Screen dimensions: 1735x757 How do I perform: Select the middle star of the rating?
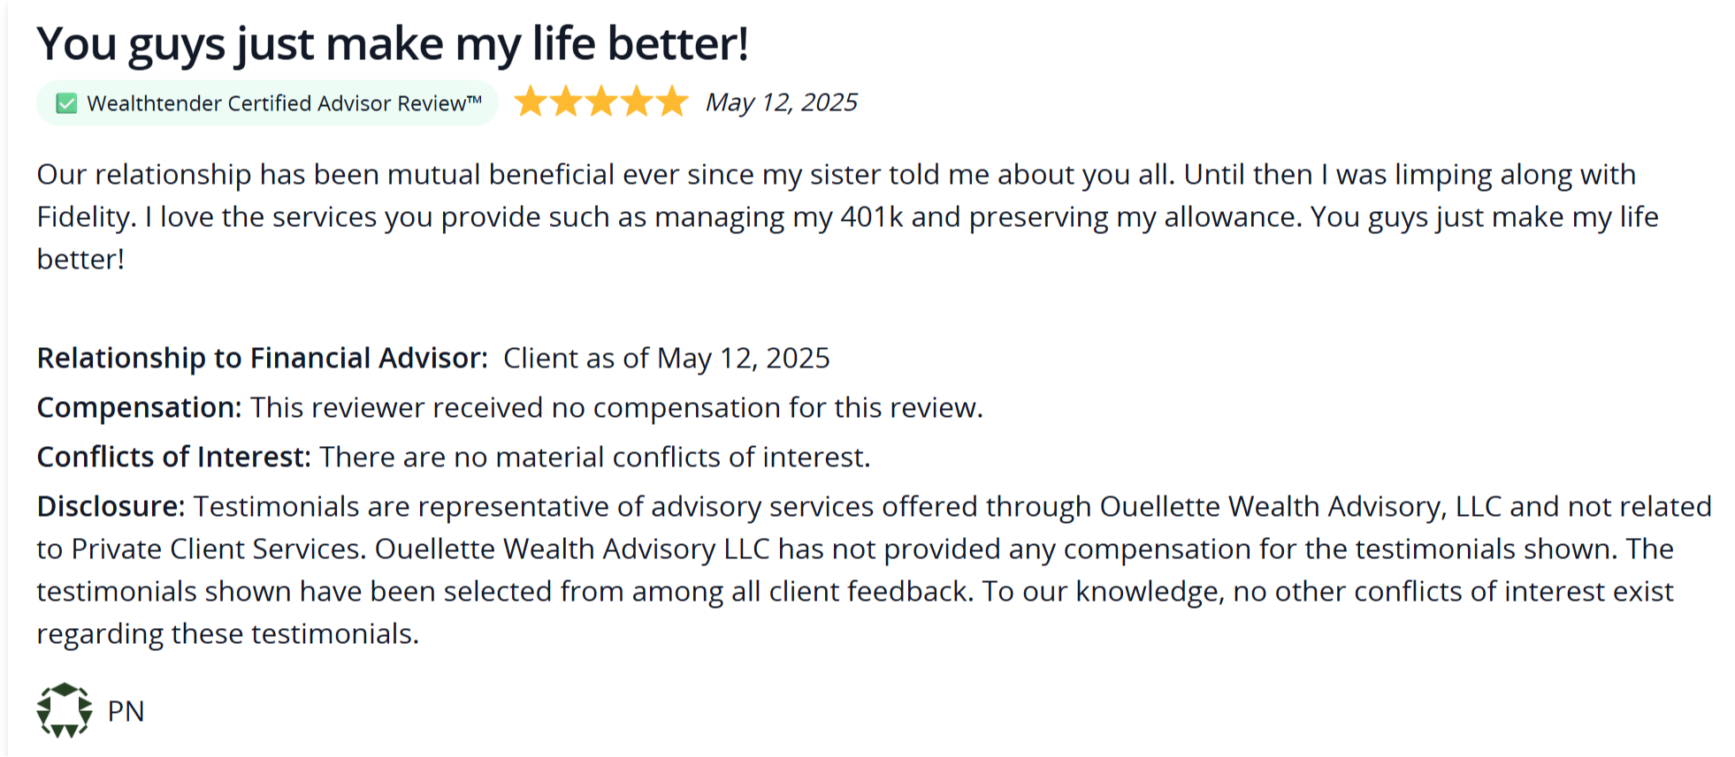[601, 102]
